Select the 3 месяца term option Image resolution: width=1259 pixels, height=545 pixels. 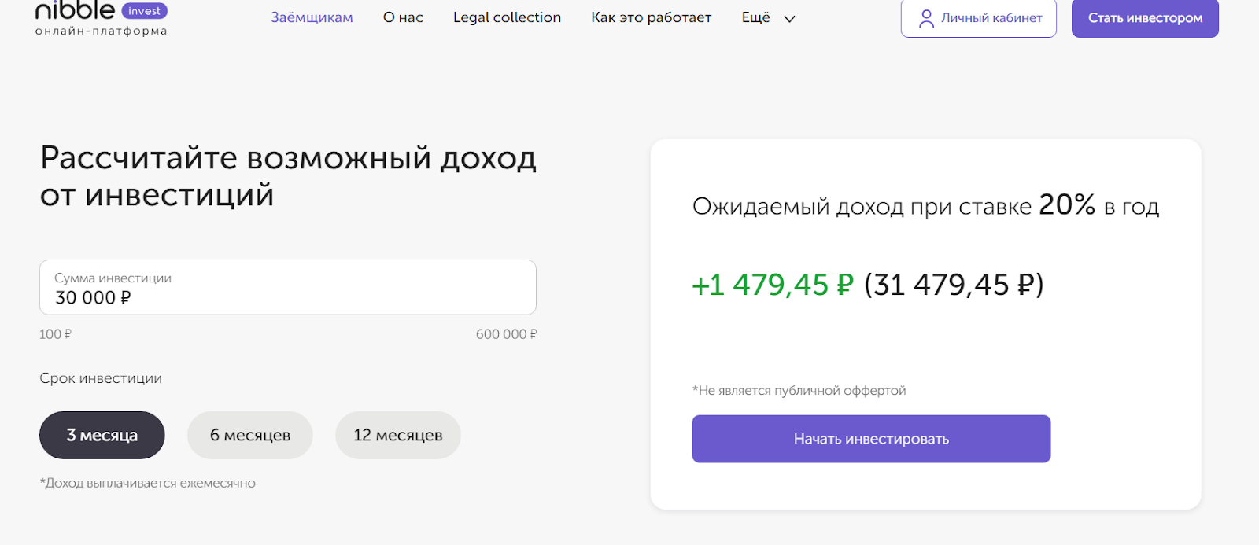tap(102, 435)
